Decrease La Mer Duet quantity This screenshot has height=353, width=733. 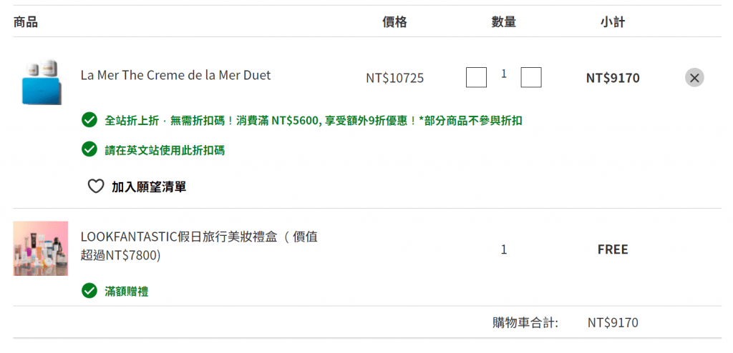click(x=476, y=77)
